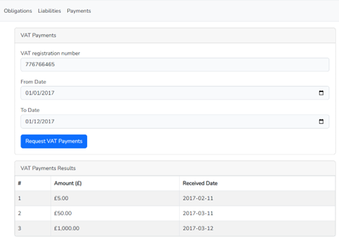Select the VAT Payments Results header
Image resolution: width=339 pixels, height=238 pixels.
click(175, 168)
